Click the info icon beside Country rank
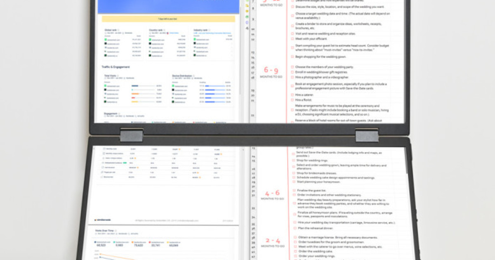495x260 pixels. coord(163,30)
